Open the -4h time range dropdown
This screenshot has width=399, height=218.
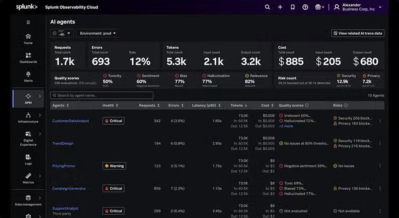click(62, 33)
